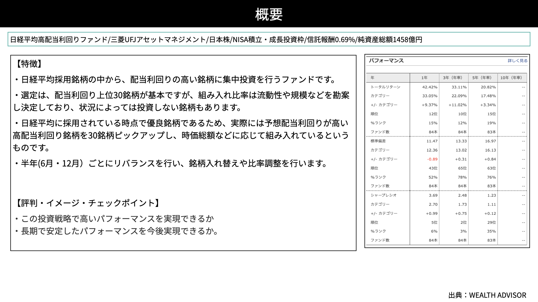Click the +11.02% category difference value
Screen dimensions: 538x302
coord(458,105)
